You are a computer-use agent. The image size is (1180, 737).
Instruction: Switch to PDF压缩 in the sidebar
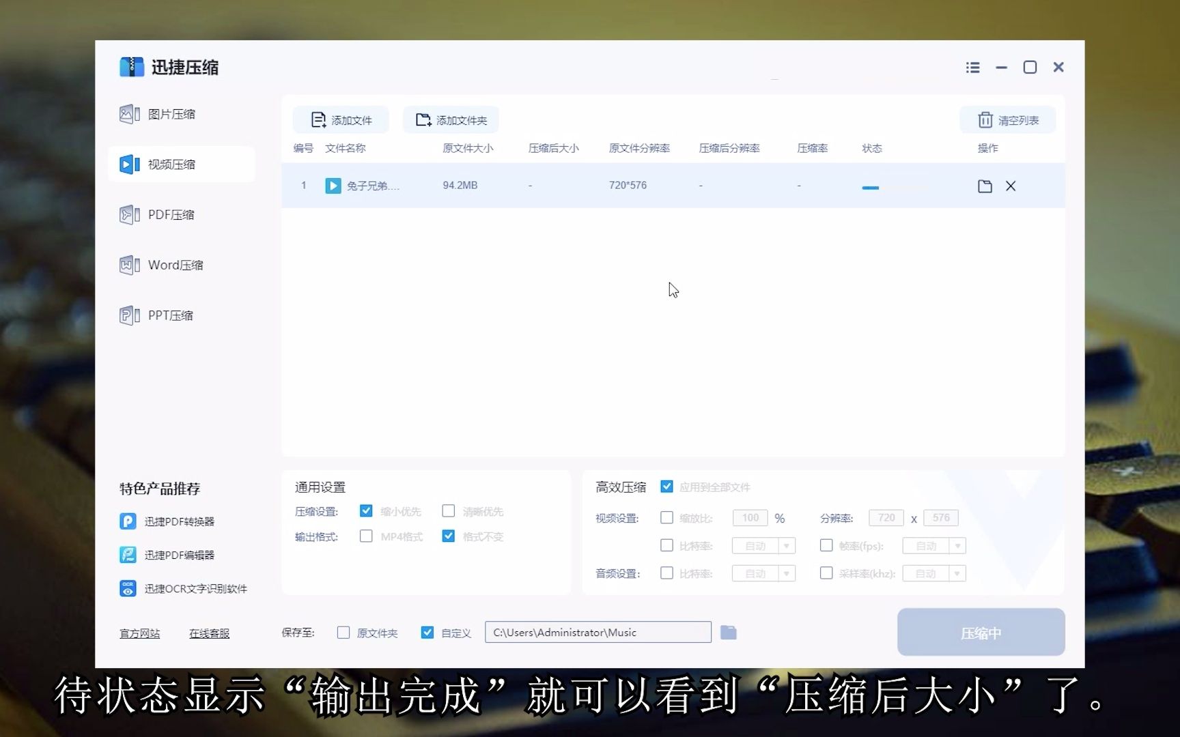[157, 215]
